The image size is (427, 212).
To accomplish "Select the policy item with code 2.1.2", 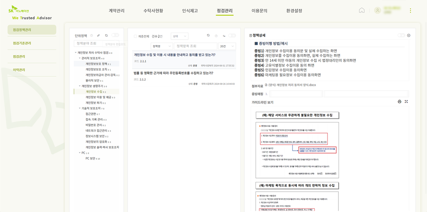I will (184, 78).
